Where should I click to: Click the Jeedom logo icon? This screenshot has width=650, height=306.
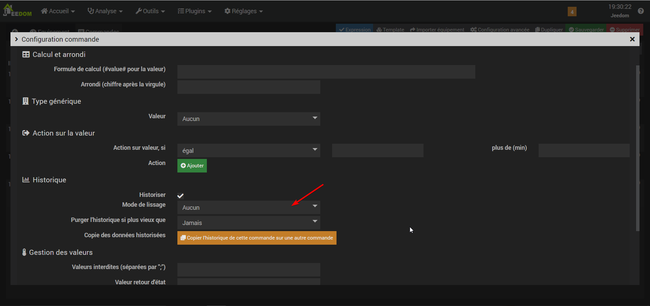click(17, 11)
